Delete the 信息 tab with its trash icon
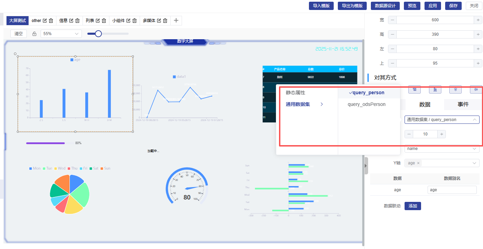The width and height of the screenshot is (483, 249). pos(77,21)
